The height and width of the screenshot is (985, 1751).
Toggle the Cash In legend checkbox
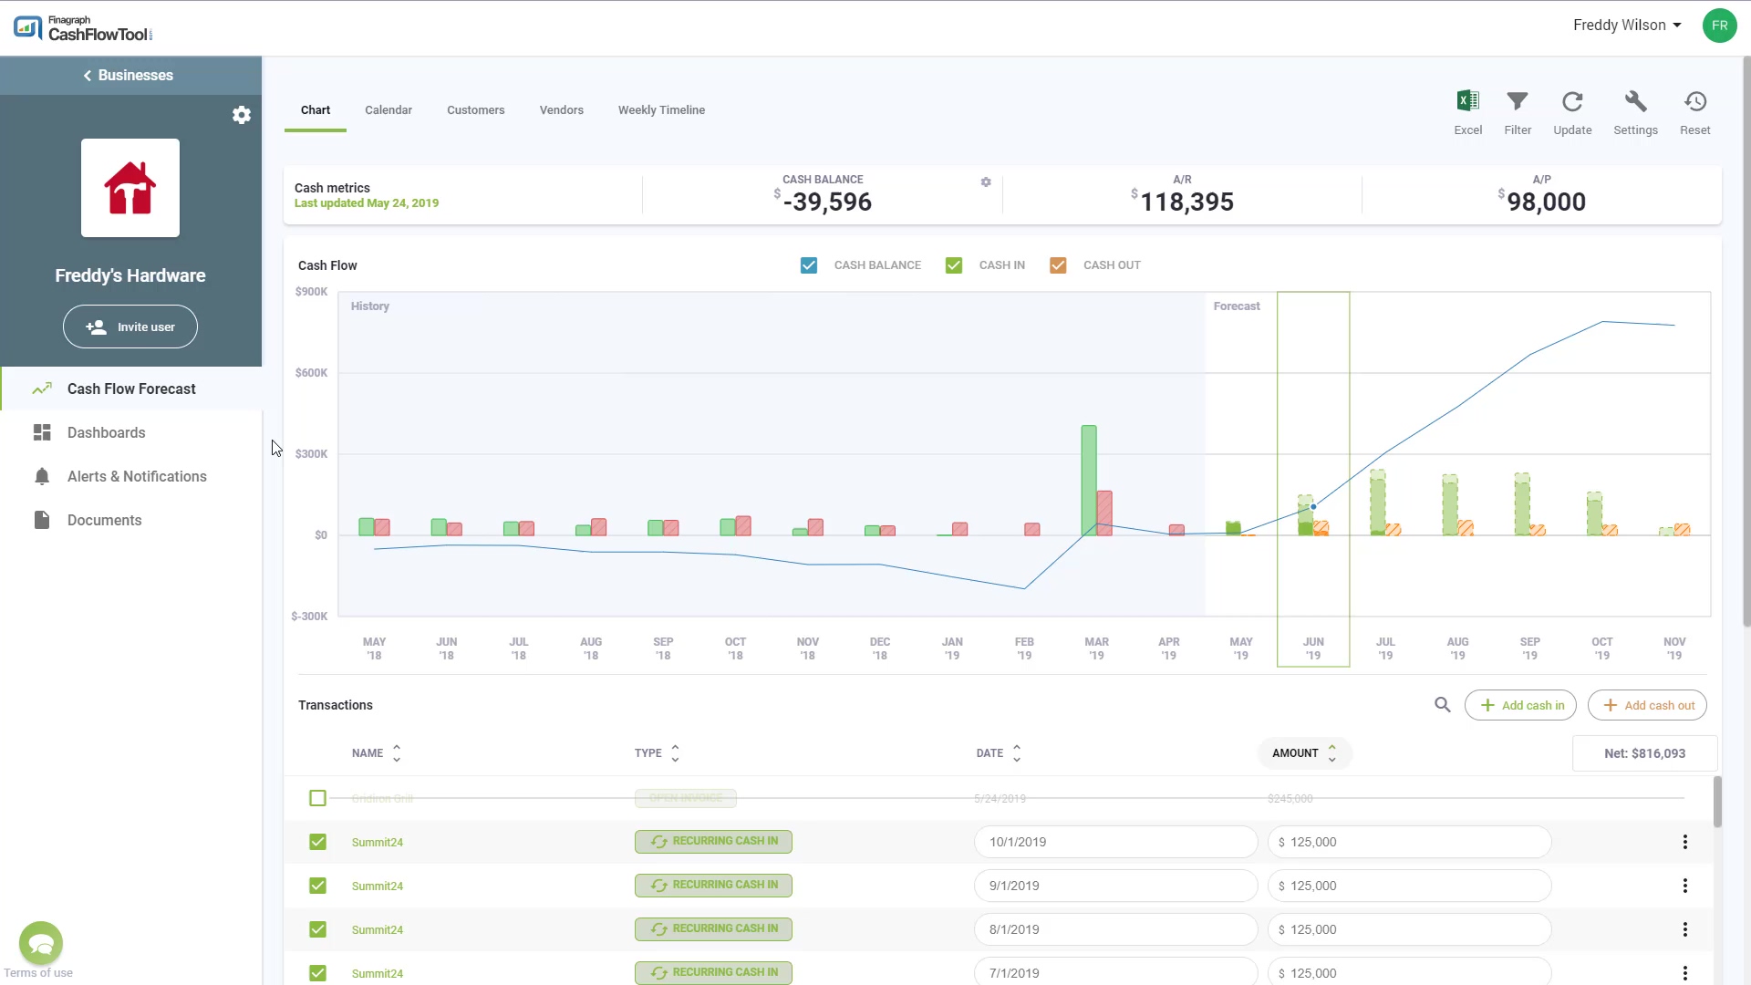click(954, 265)
